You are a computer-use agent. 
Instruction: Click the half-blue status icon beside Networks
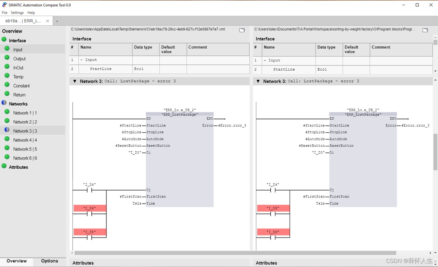point(4,102)
